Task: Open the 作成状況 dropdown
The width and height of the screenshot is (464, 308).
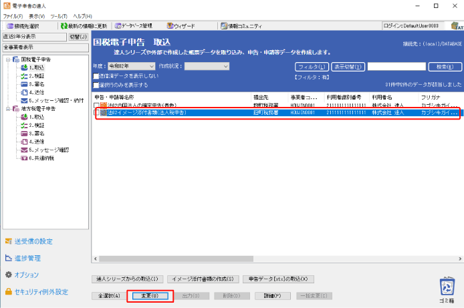Action: (207, 66)
